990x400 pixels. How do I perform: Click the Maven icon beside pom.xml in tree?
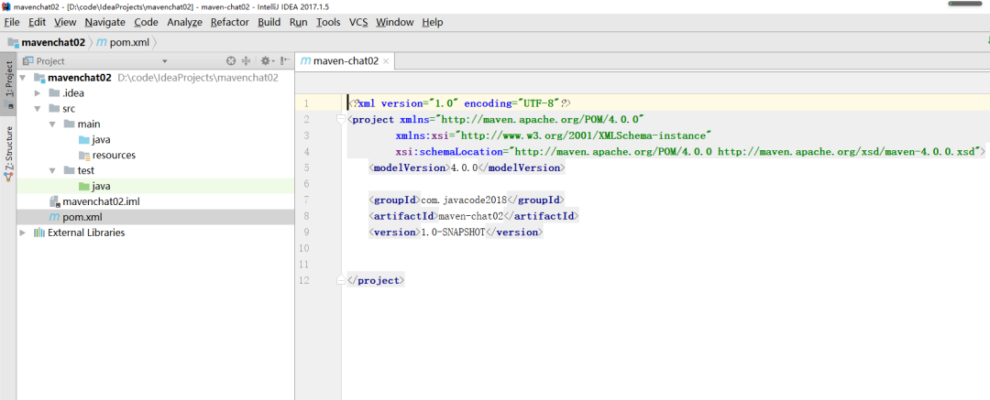tap(54, 217)
